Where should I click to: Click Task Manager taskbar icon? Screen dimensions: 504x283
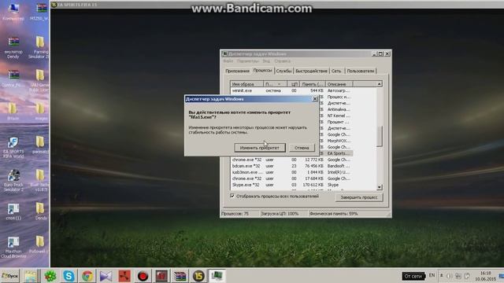pos(217,276)
